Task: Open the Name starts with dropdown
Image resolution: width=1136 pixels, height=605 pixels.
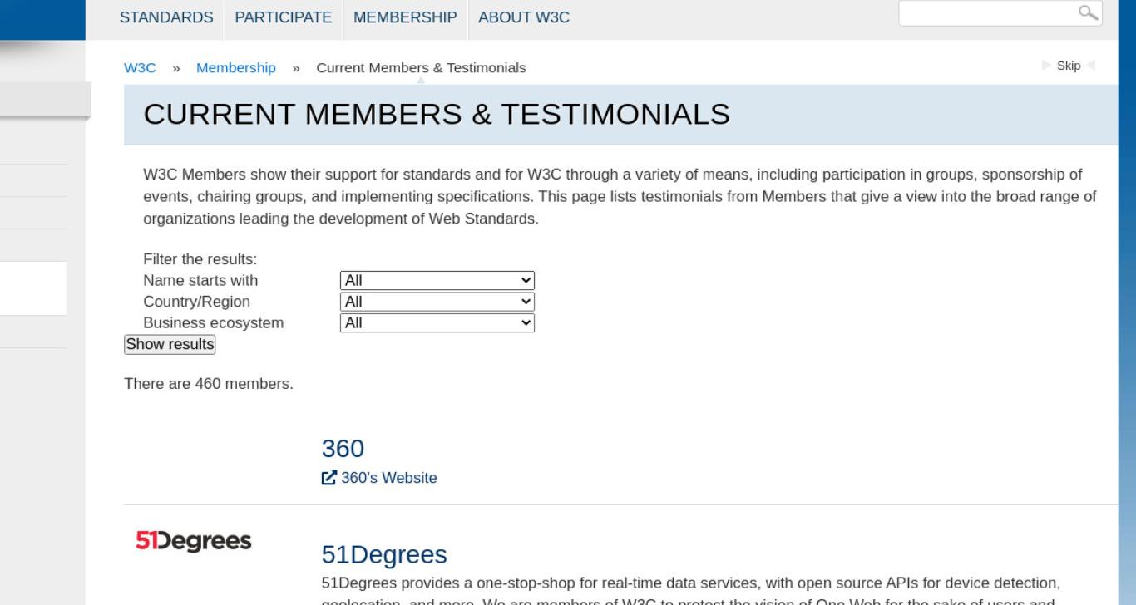Action: click(437, 281)
